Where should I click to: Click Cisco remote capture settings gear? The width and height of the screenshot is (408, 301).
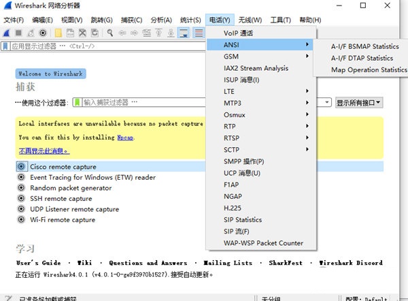coord(22,166)
